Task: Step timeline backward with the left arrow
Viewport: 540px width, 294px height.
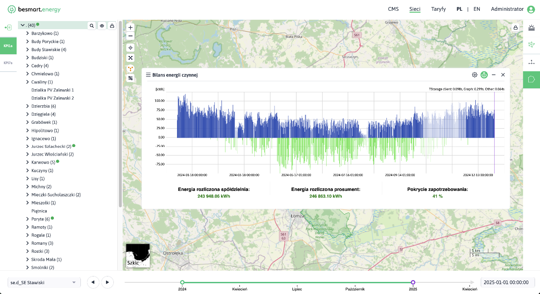Action: [x=93, y=282]
